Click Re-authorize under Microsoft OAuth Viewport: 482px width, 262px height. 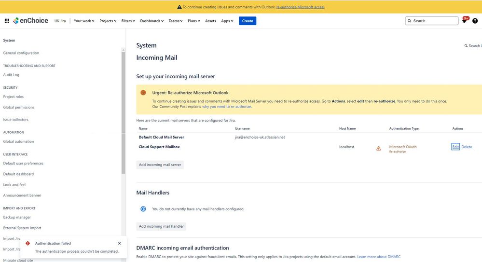click(398, 152)
